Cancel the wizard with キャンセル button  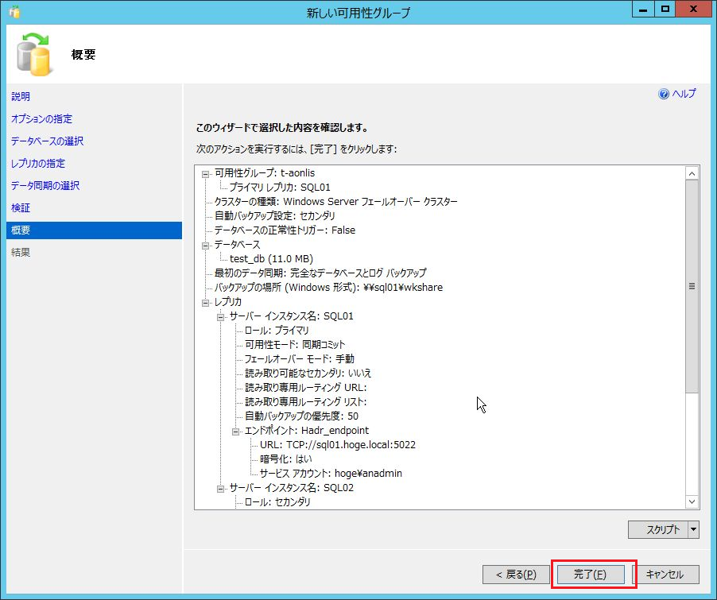671,574
